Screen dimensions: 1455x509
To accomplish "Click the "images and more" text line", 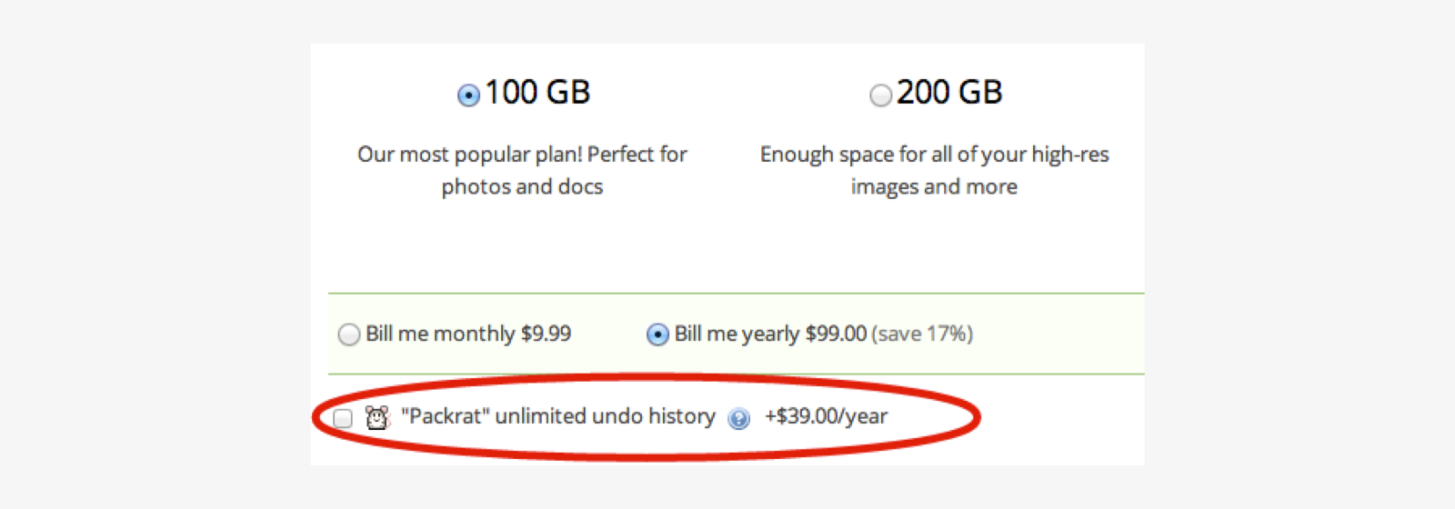I will click(934, 187).
